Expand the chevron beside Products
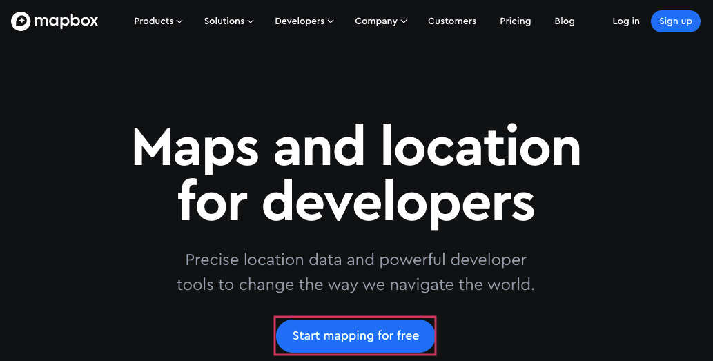 click(179, 22)
